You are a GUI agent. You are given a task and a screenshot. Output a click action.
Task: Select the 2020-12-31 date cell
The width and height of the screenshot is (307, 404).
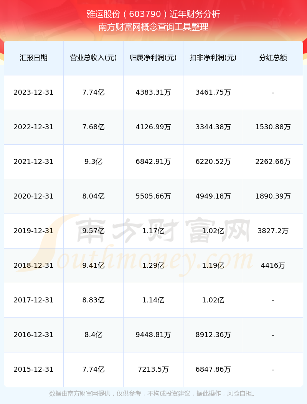[34, 196]
